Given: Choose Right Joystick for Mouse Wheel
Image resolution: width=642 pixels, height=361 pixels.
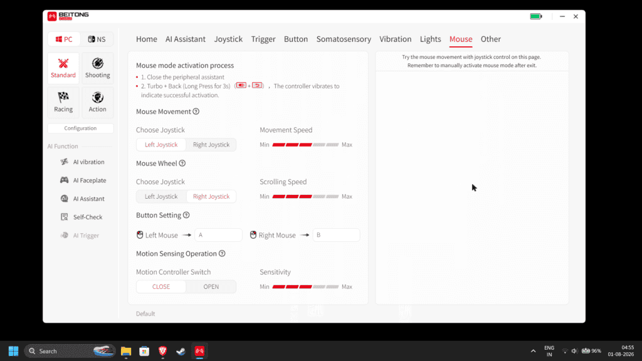Looking at the screenshot, I should coord(211,196).
